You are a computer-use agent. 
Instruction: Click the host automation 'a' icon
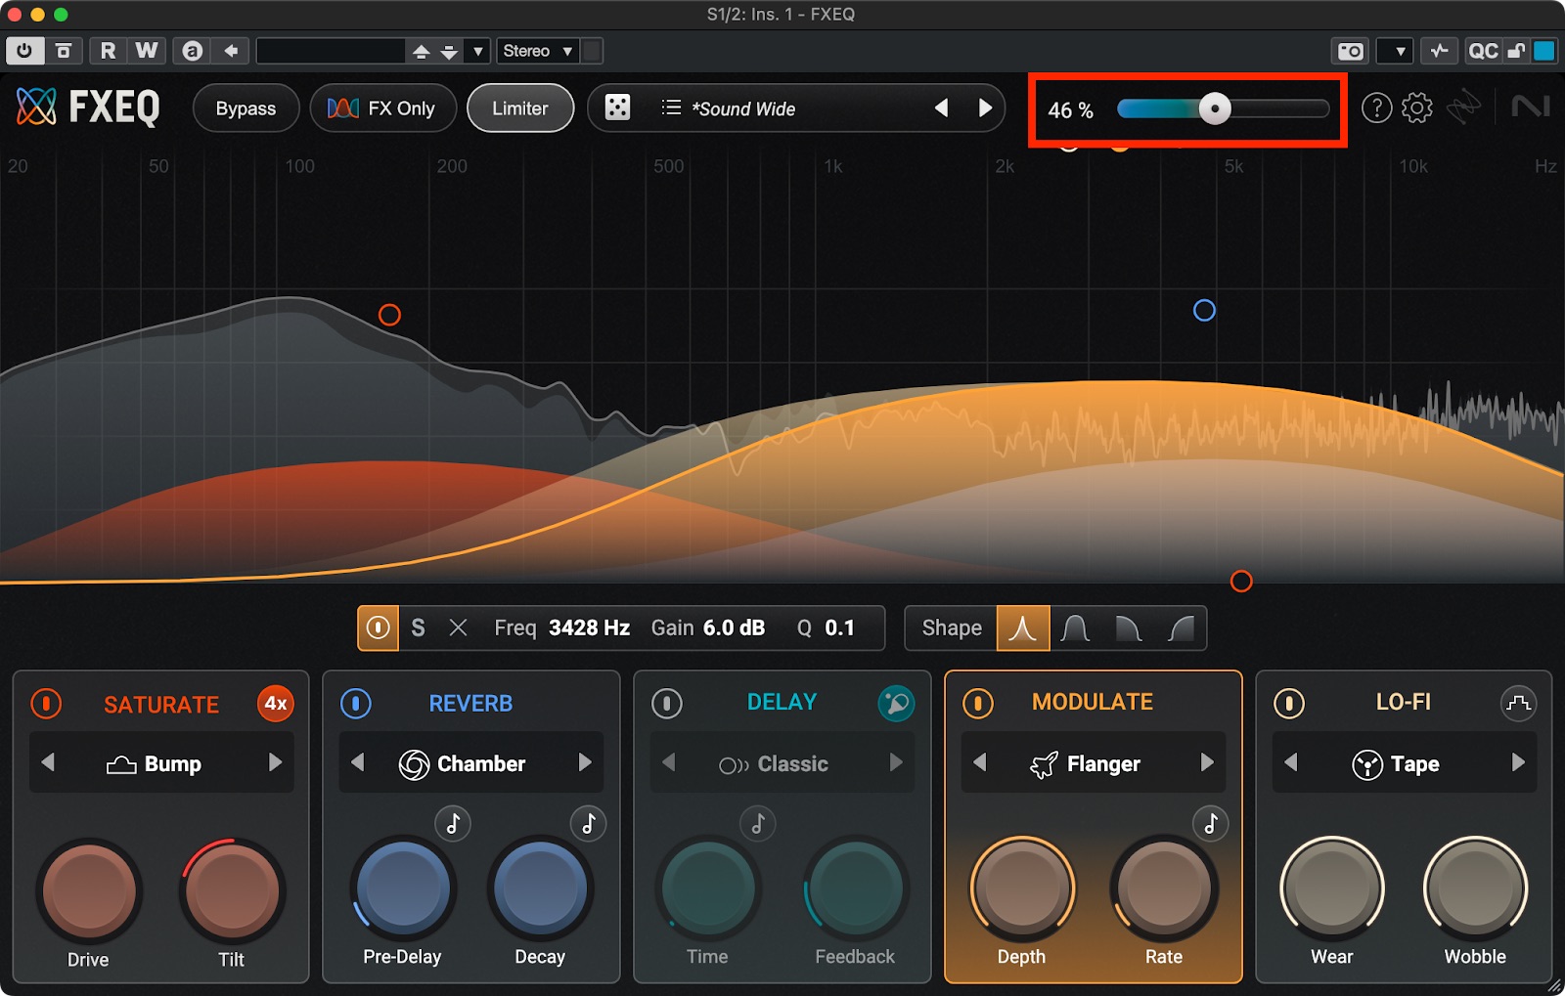[193, 51]
